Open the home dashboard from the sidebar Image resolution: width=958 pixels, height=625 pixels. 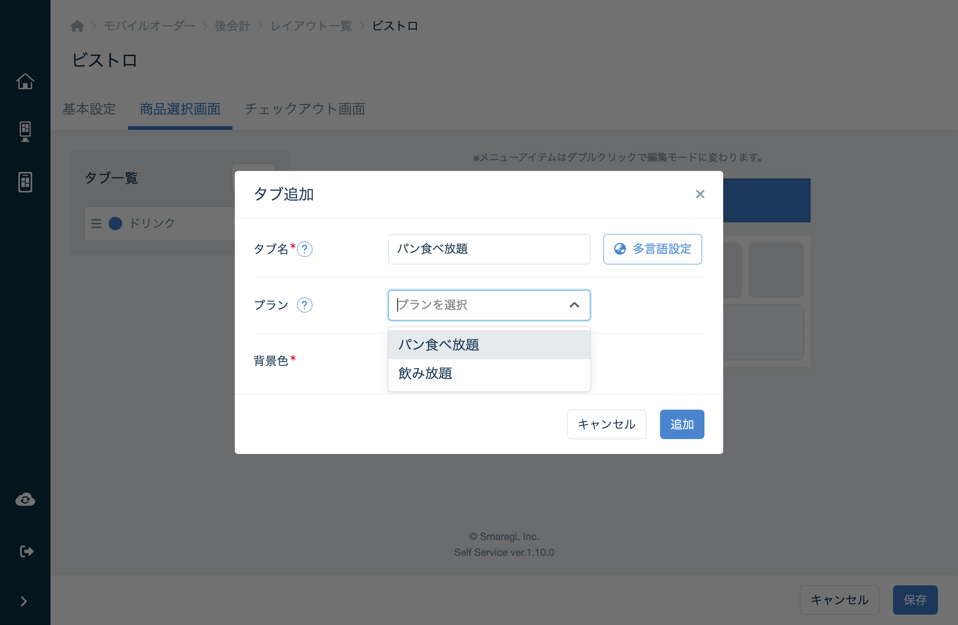click(25, 81)
